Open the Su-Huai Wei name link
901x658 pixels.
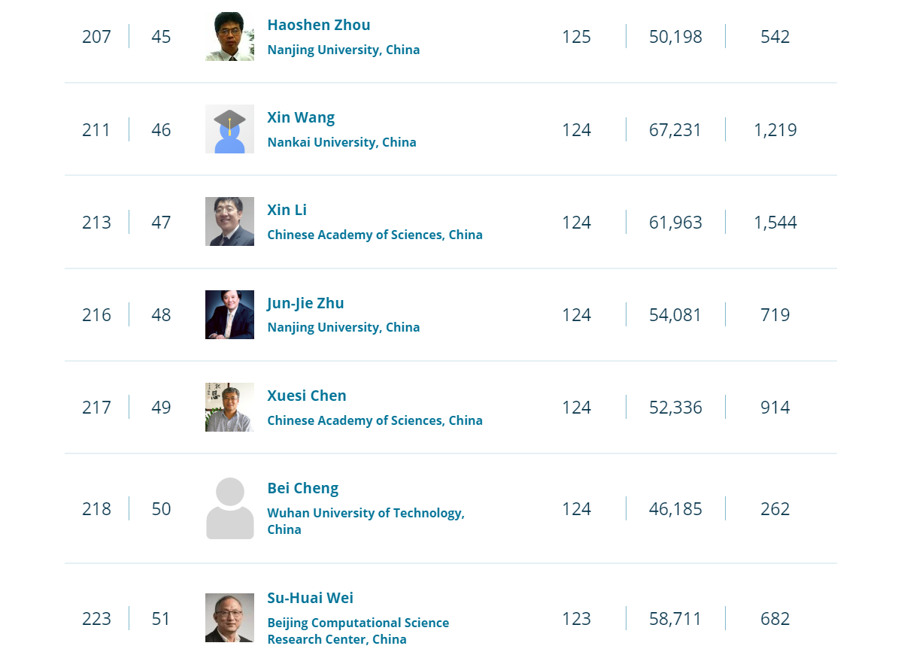310,598
